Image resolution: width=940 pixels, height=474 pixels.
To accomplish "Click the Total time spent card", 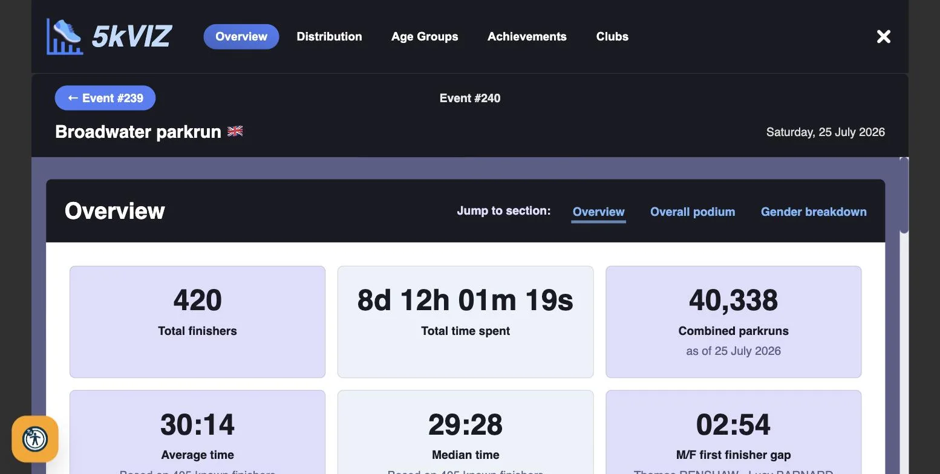I will tap(465, 322).
